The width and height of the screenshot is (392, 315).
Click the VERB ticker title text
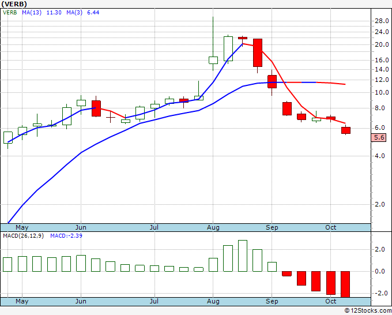pyautogui.click(x=14, y=4)
